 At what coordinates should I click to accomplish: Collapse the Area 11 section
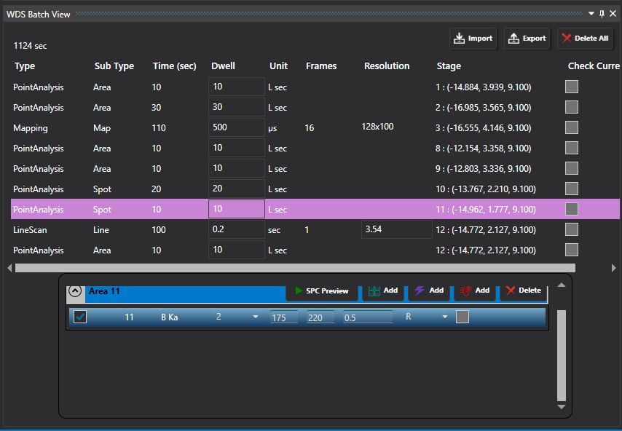[x=74, y=291]
